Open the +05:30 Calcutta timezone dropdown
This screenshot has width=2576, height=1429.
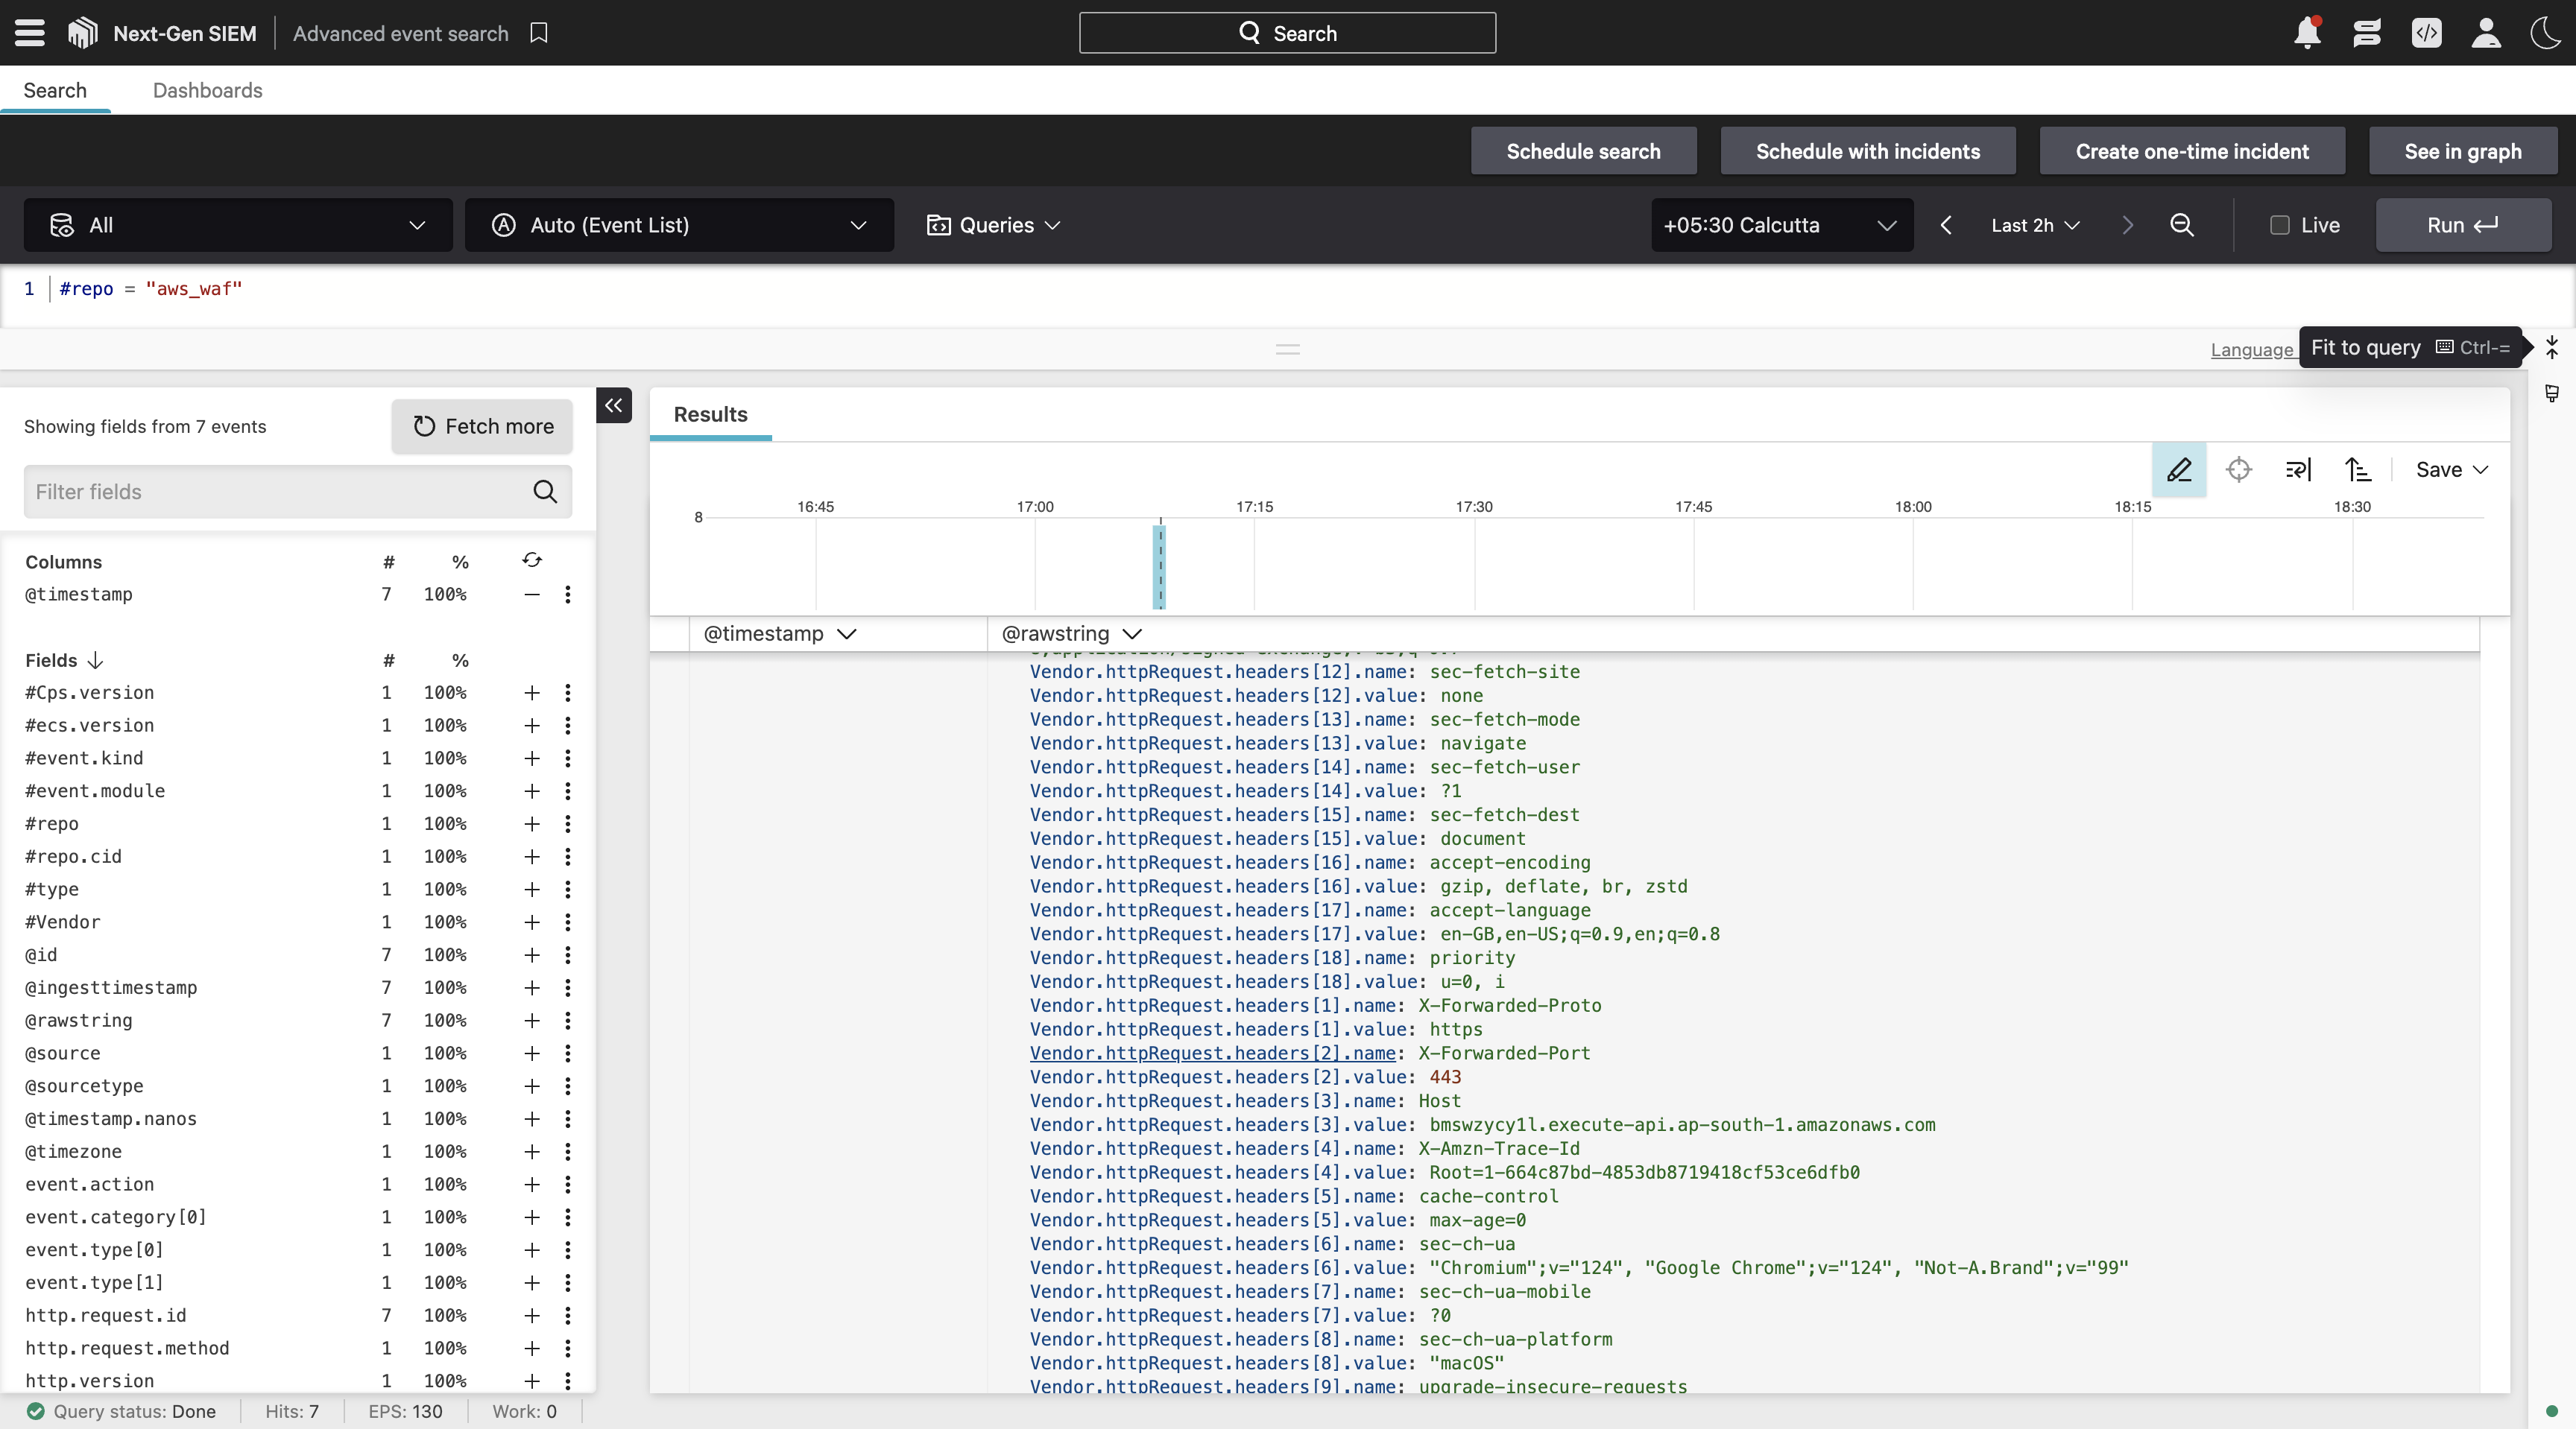pyautogui.click(x=1781, y=225)
